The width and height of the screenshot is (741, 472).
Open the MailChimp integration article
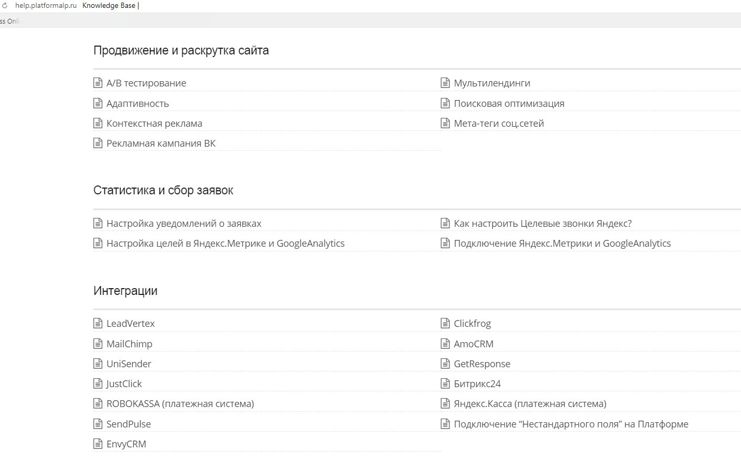coord(129,344)
